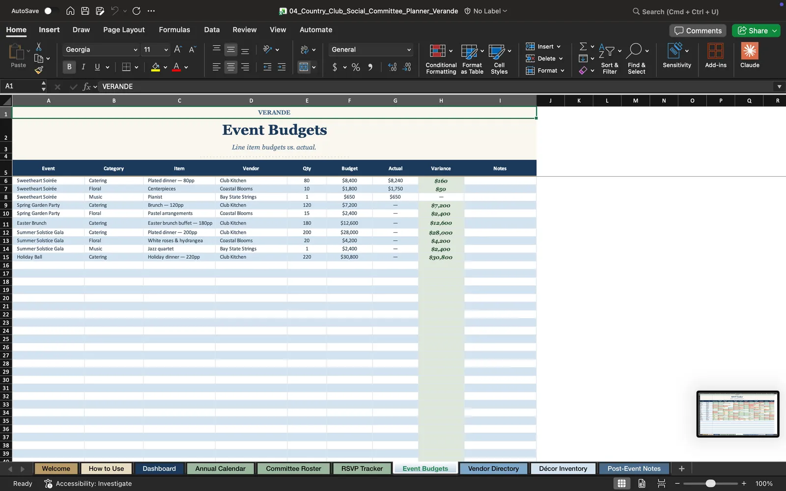Click the Redo icon
The image size is (786, 491).
137,11
